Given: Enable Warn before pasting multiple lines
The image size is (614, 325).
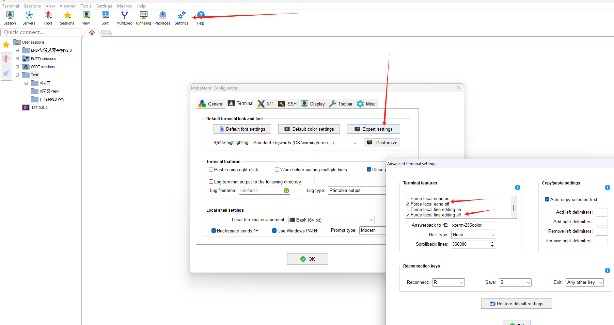Looking at the screenshot, I should 277,169.
